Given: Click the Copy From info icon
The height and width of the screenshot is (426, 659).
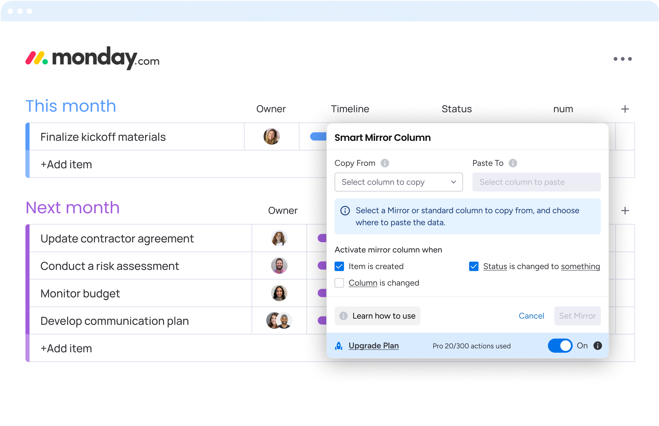Looking at the screenshot, I should [385, 163].
